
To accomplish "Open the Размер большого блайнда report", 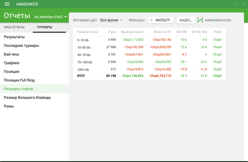I will click(34, 97).
